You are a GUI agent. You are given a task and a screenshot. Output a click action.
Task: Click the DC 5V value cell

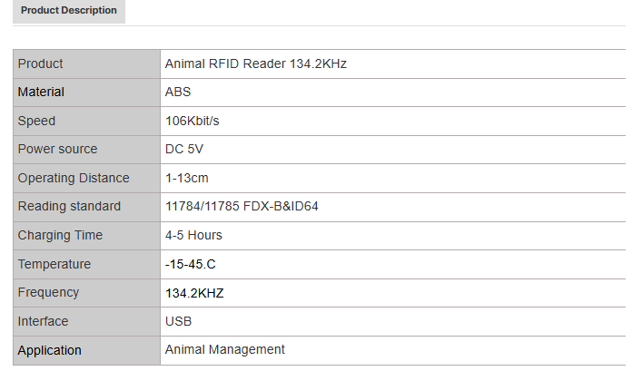pos(185,149)
